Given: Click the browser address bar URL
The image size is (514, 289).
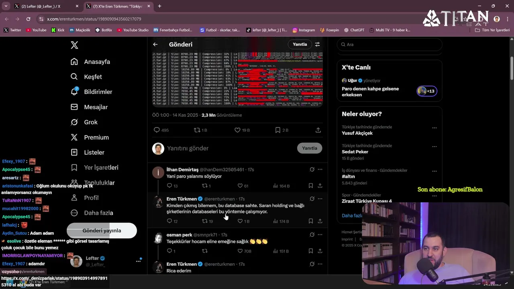Looking at the screenshot, I should pos(94,19).
